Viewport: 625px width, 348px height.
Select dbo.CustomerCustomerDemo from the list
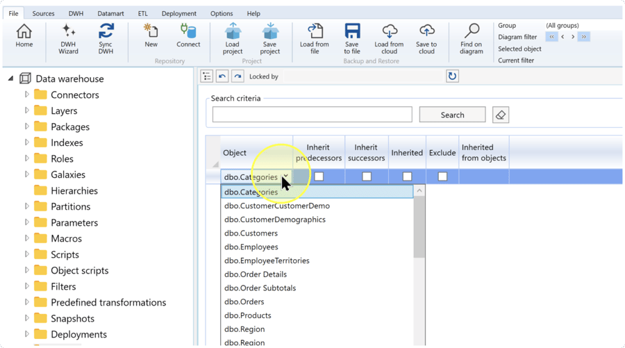click(317, 206)
